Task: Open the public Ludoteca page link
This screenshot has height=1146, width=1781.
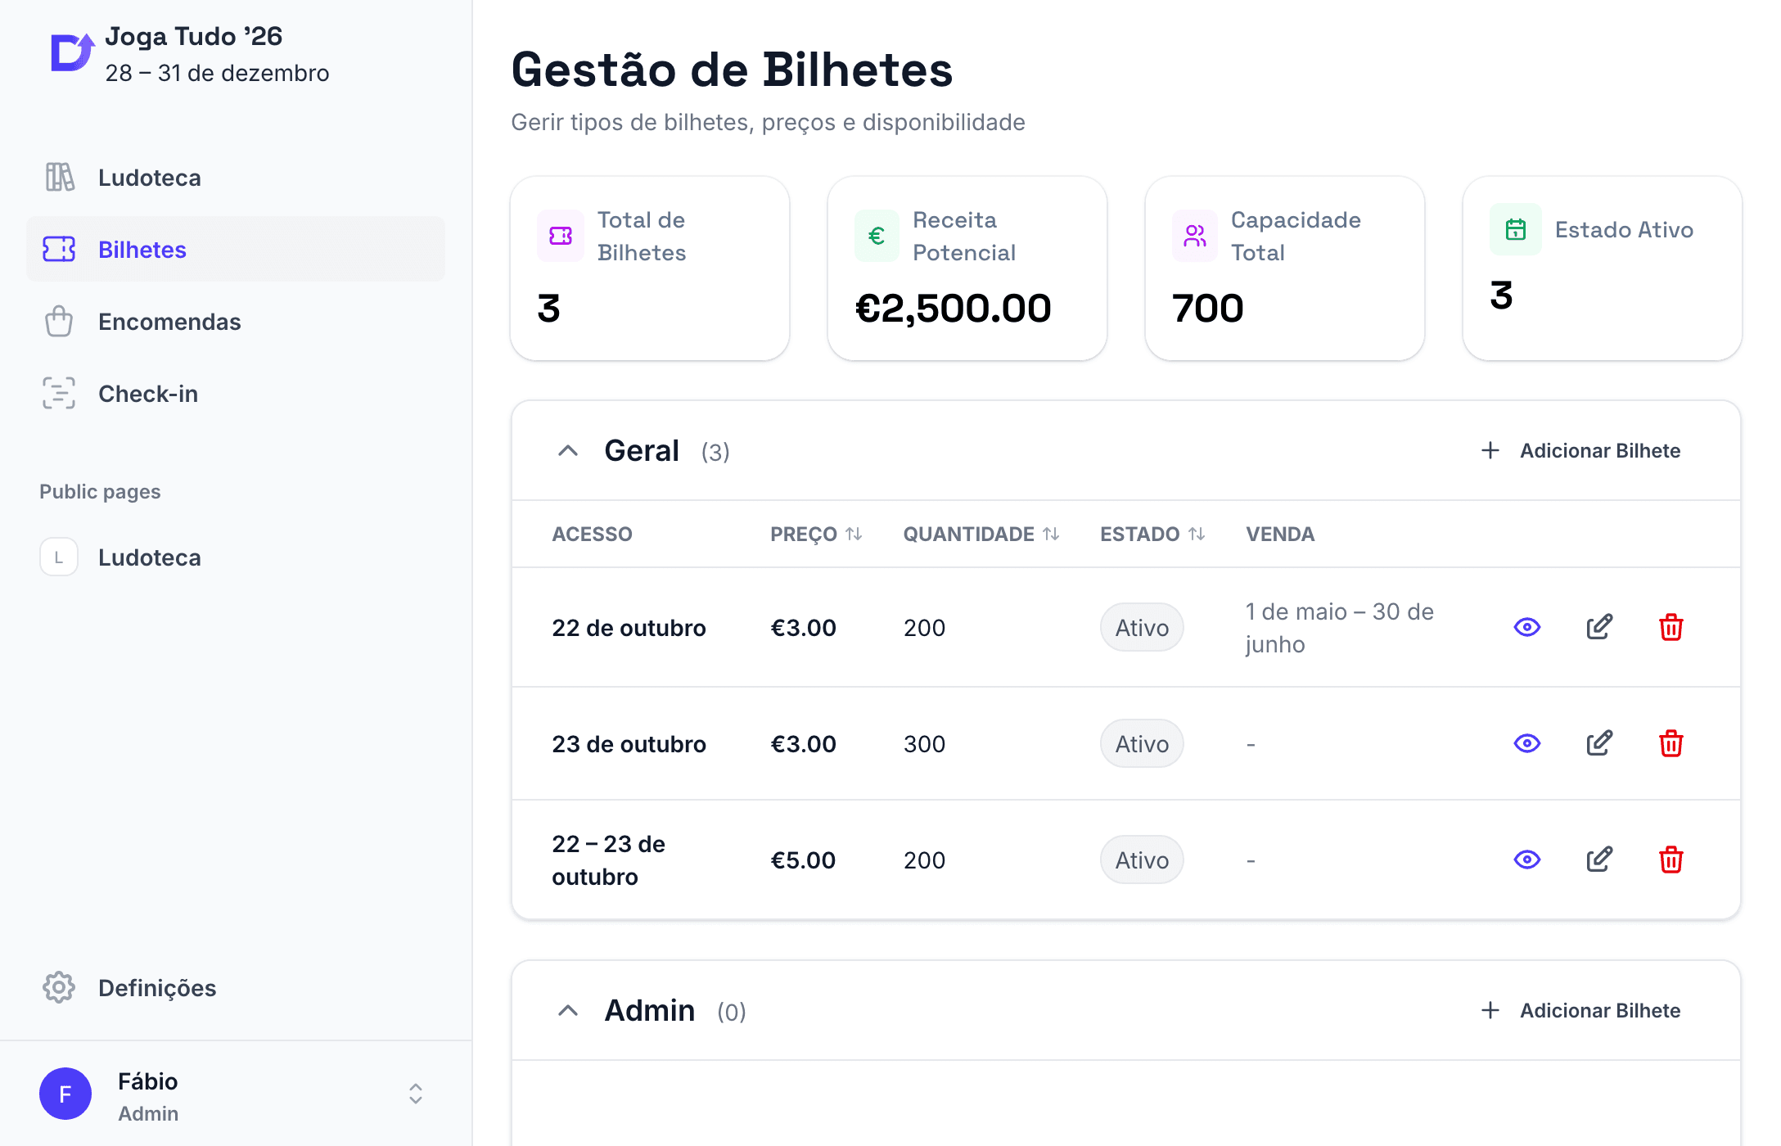Action: [236, 557]
